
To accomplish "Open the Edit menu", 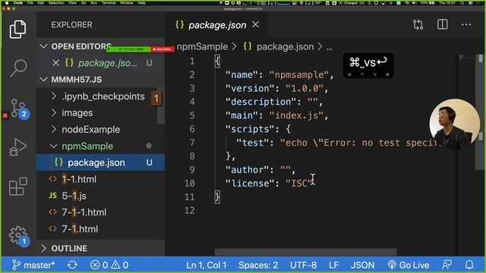I will point(40,3).
